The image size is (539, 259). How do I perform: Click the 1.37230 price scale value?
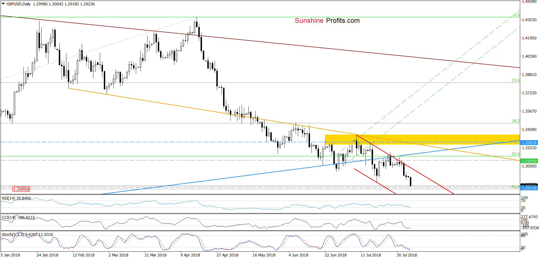click(x=529, y=93)
